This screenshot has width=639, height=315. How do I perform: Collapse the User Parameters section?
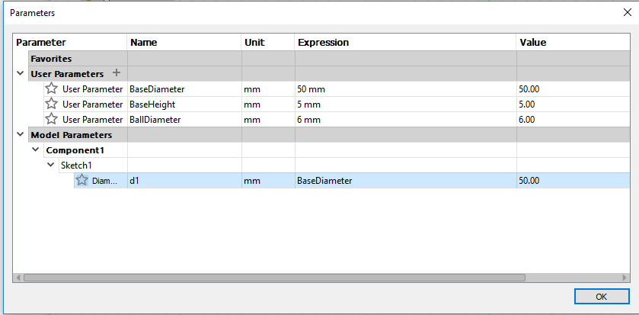[x=20, y=73]
